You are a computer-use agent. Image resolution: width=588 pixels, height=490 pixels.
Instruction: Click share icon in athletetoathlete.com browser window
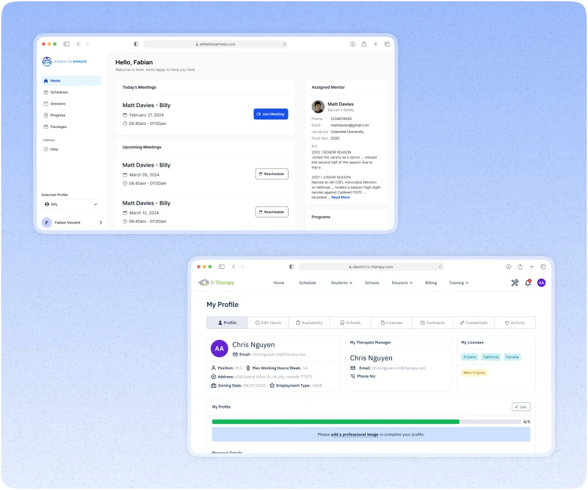[364, 44]
